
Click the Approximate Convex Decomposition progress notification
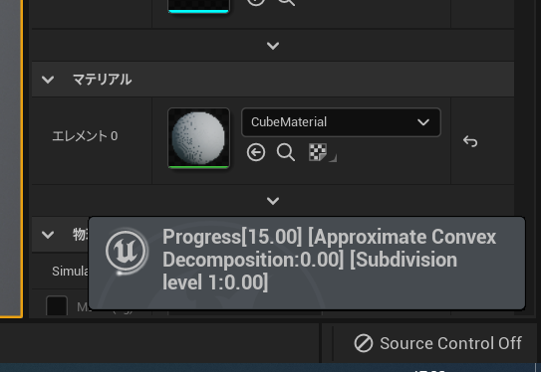307,264
